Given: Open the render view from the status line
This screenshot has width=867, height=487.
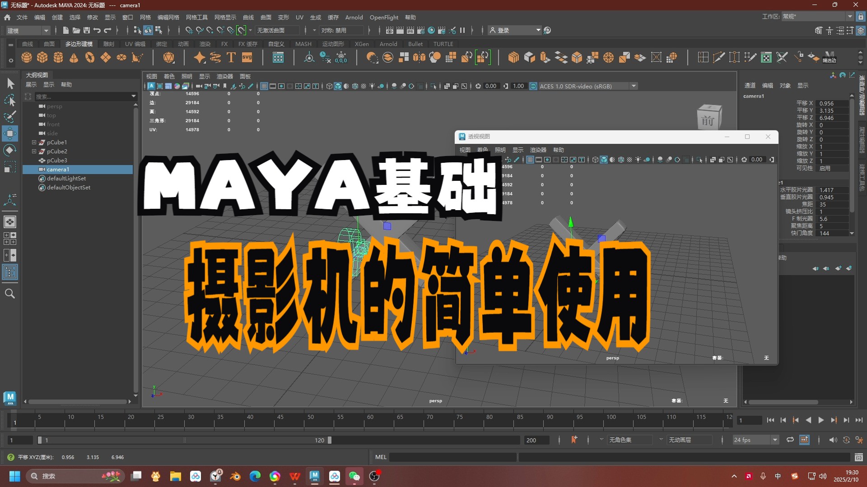Looking at the screenshot, I should pyautogui.click(x=390, y=30).
